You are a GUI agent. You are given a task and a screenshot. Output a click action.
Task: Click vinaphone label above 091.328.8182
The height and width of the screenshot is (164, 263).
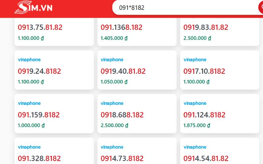[29, 147]
